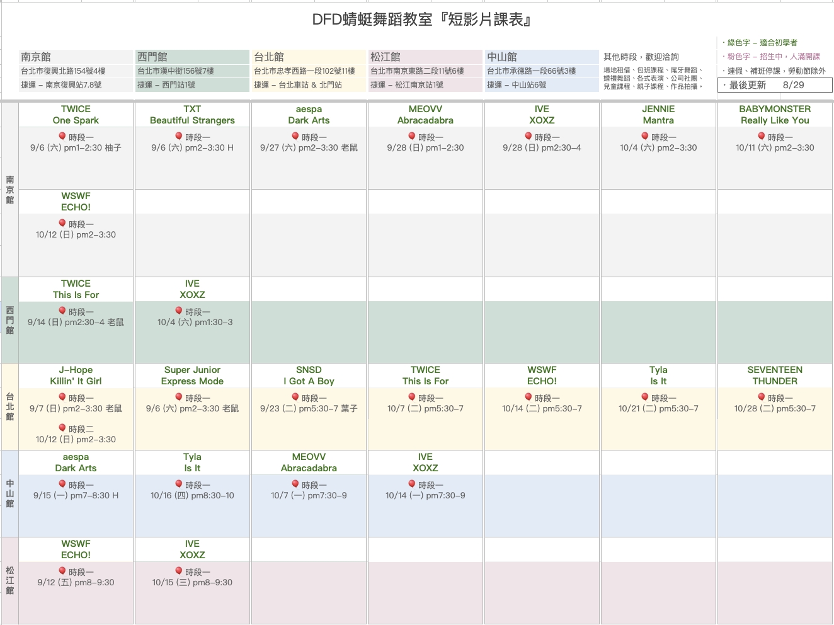
Task: Click 捷運 – 西門站1號
Action: pyautogui.click(x=166, y=85)
